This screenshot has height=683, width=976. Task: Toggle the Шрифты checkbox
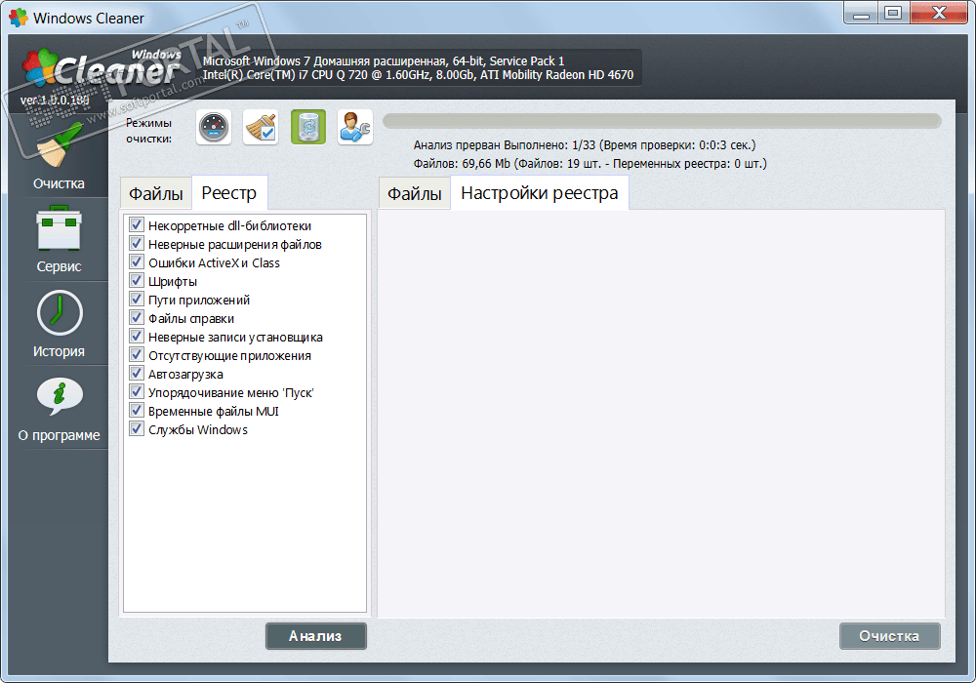click(x=137, y=281)
